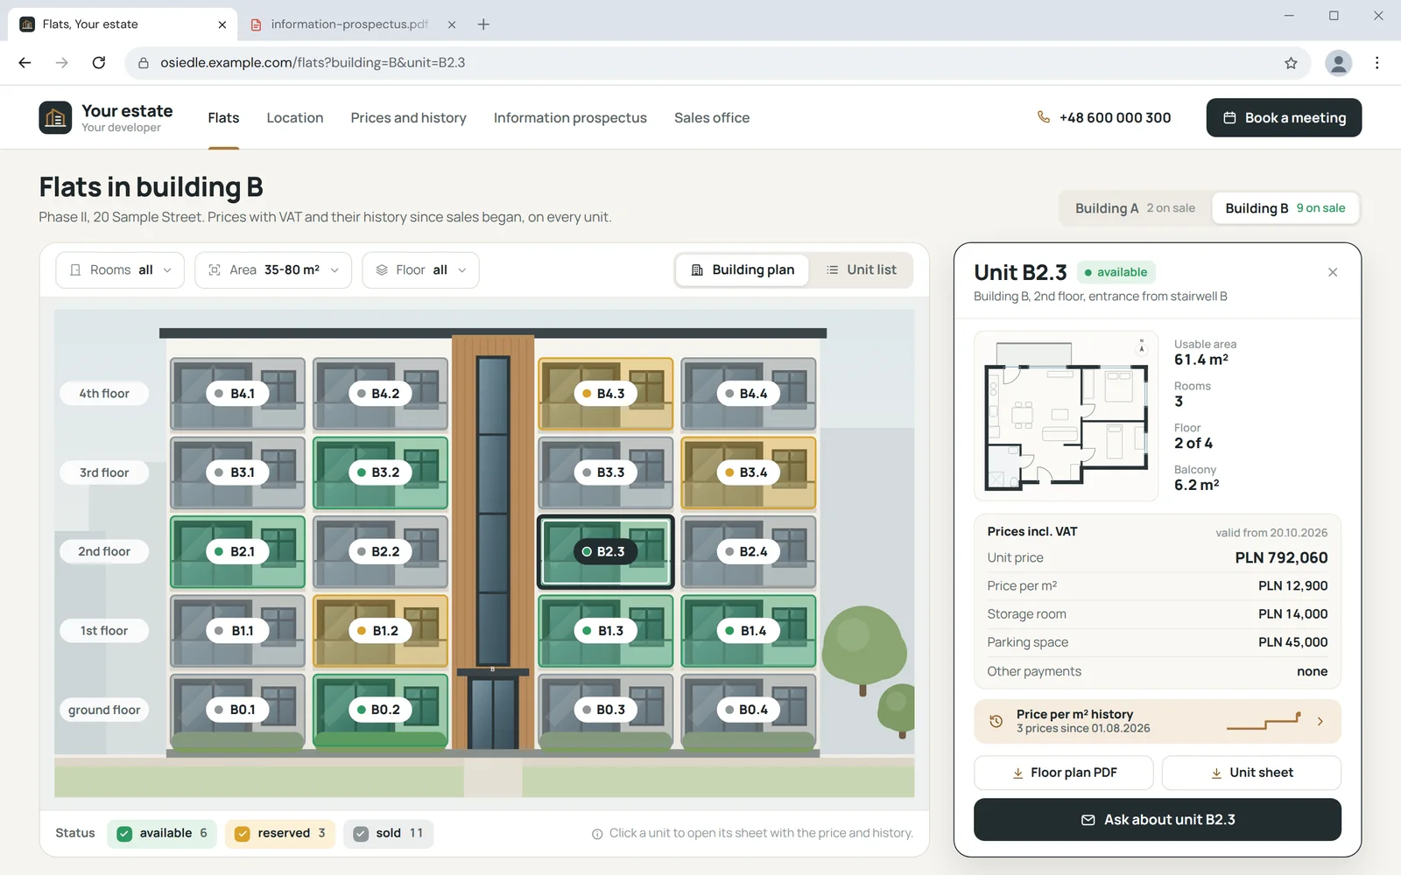Click the site info lock icon
1401x875 pixels.
click(144, 63)
